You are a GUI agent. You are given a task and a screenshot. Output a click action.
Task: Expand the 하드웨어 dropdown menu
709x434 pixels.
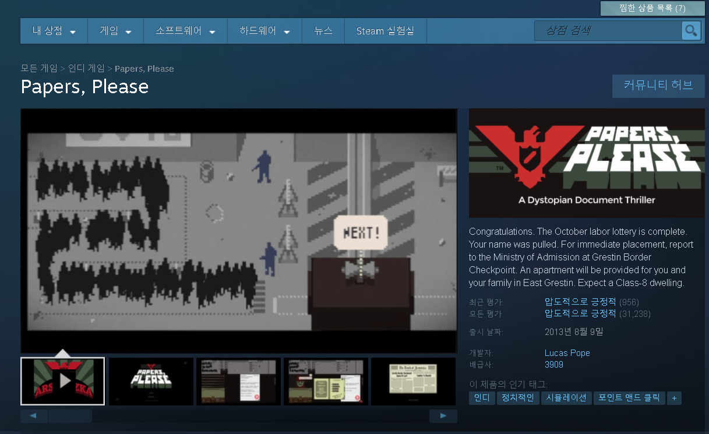[264, 31]
